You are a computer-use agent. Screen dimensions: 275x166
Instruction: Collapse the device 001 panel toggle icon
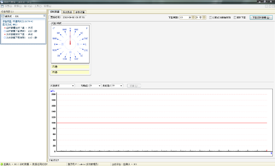tap(45, 16)
